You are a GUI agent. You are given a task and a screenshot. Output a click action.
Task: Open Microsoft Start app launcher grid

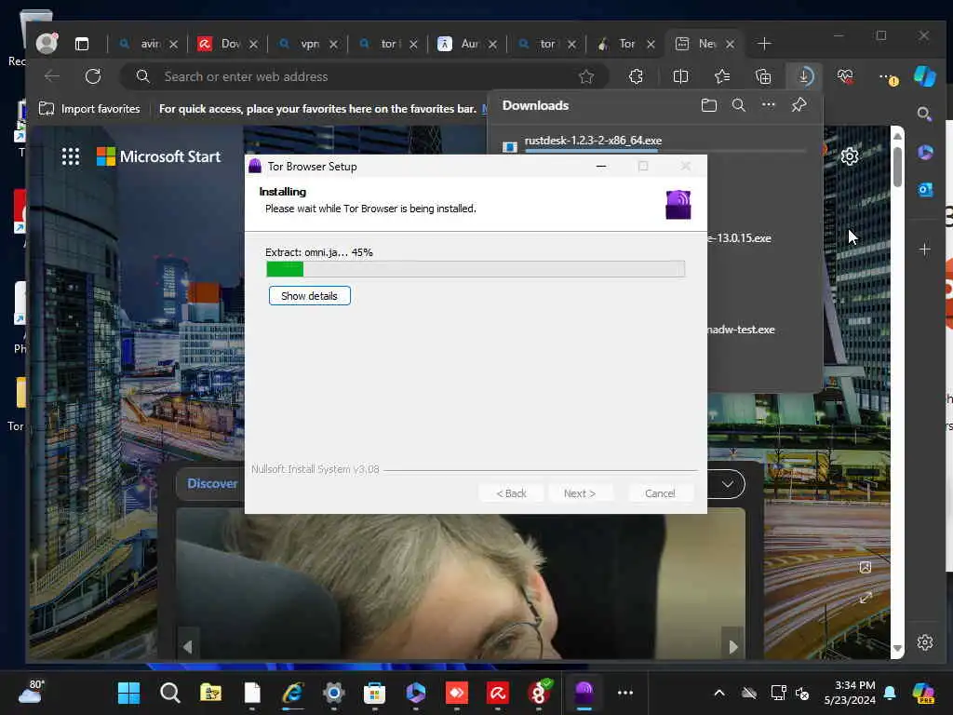(71, 156)
